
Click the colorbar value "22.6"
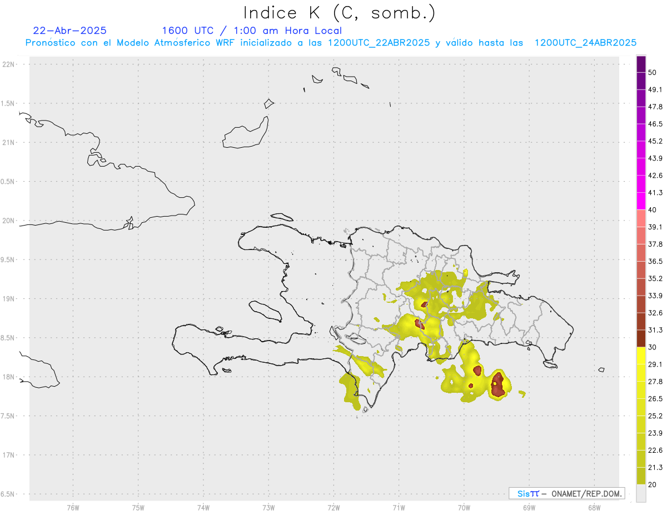(655, 451)
